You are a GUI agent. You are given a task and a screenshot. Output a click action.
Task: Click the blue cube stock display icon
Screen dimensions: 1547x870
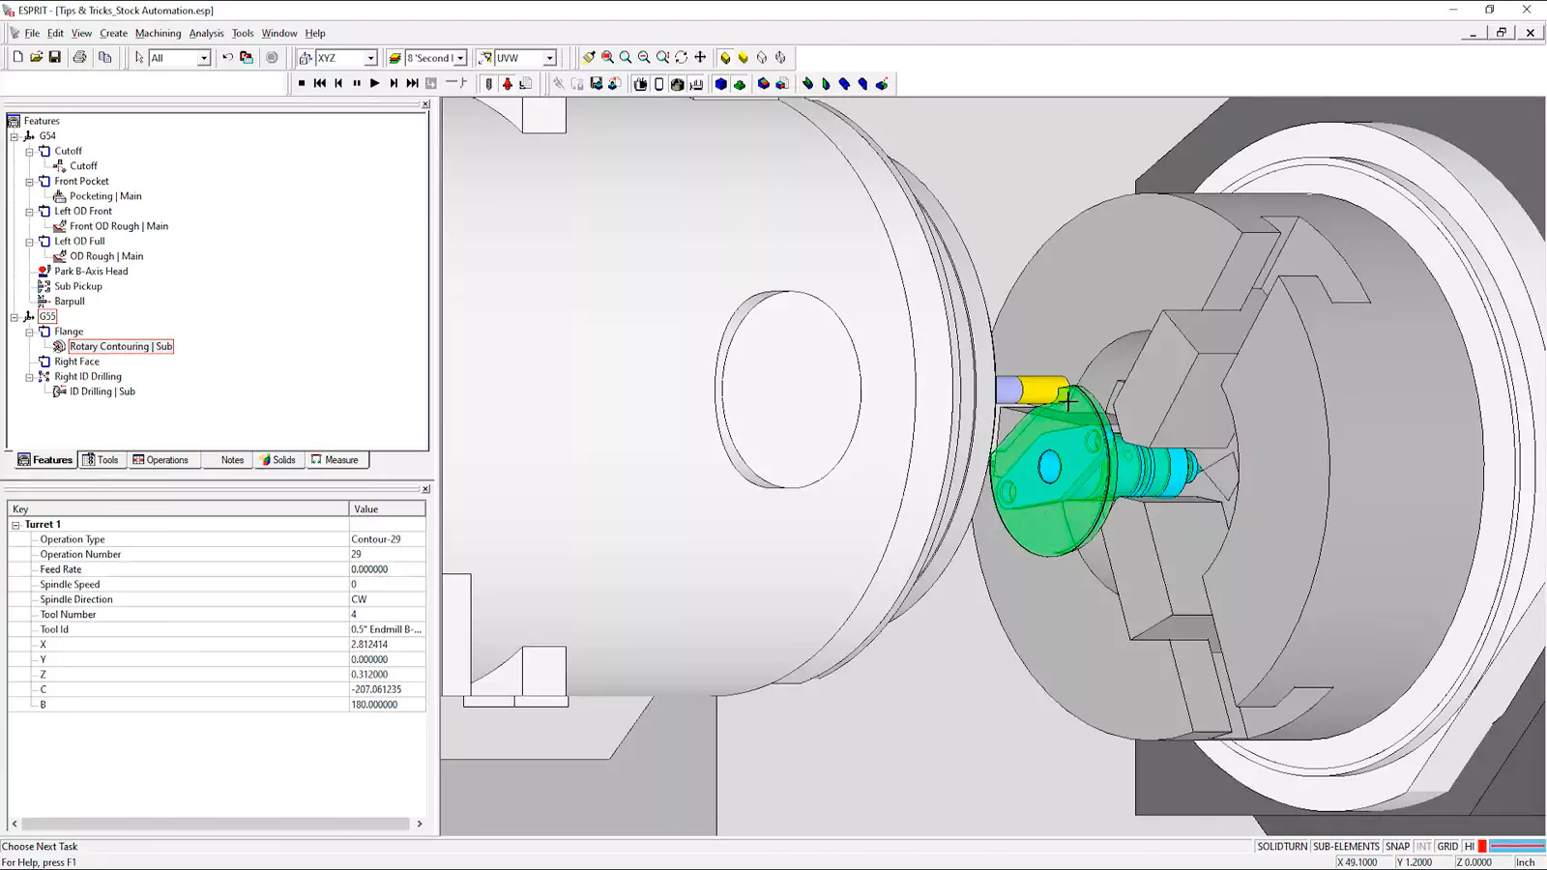tap(720, 84)
